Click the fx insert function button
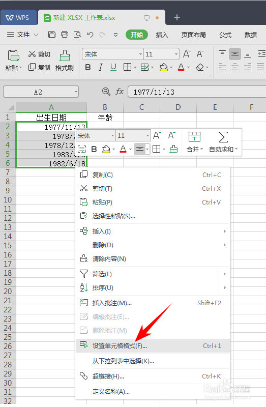 point(120,92)
